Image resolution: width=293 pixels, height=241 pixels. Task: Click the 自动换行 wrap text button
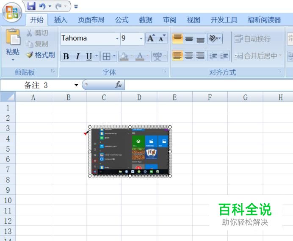[x=252, y=39]
